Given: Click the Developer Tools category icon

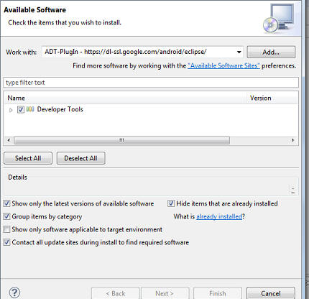Looking at the screenshot, I should [x=30, y=109].
